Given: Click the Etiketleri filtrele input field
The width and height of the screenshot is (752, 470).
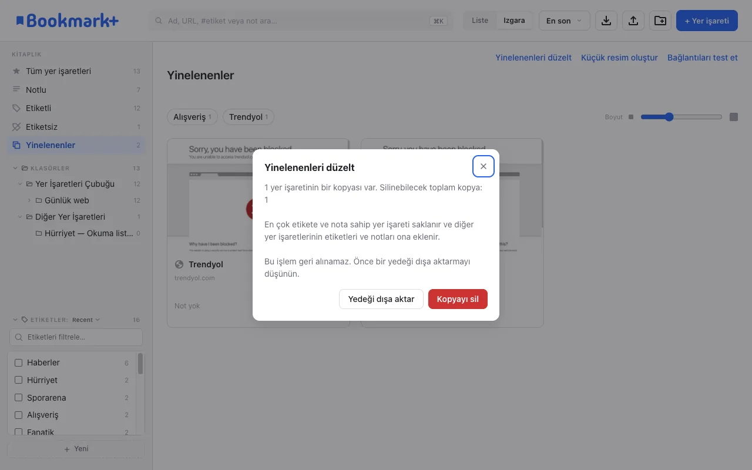Looking at the screenshot, I should click(76, 337).
